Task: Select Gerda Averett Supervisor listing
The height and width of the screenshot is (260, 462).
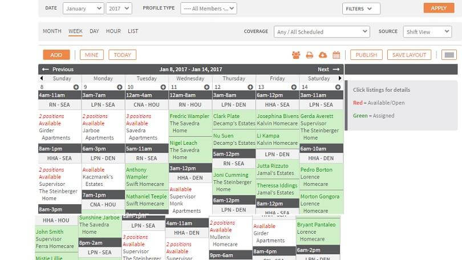Action: 321,127
